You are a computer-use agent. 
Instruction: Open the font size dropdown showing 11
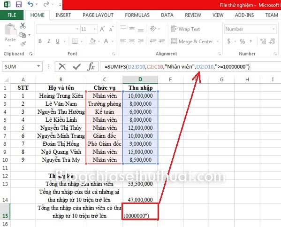tap(94, 29)
